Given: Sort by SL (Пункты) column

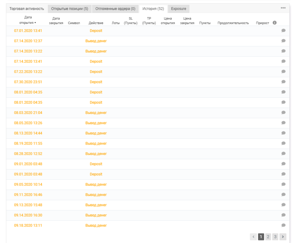Looking at the screenshot, I should pos(130,21).
